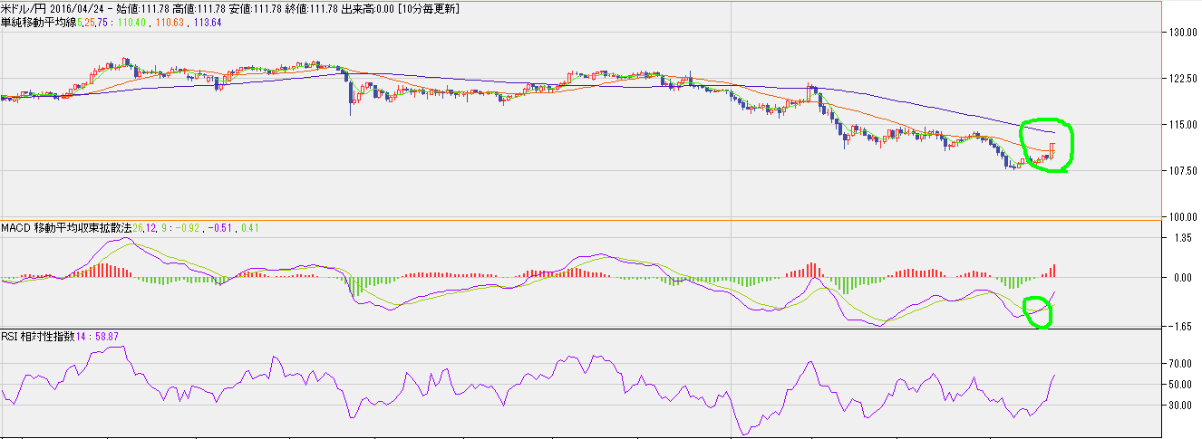Click the MACD value -0.92
This screenshot has height=439, width=1202.
pyautogui.click(x=186, y=227)
